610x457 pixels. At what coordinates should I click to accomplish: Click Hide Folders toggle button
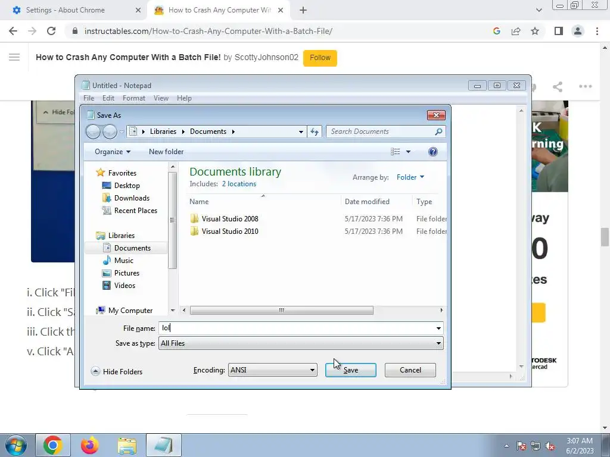coord(117,371)
